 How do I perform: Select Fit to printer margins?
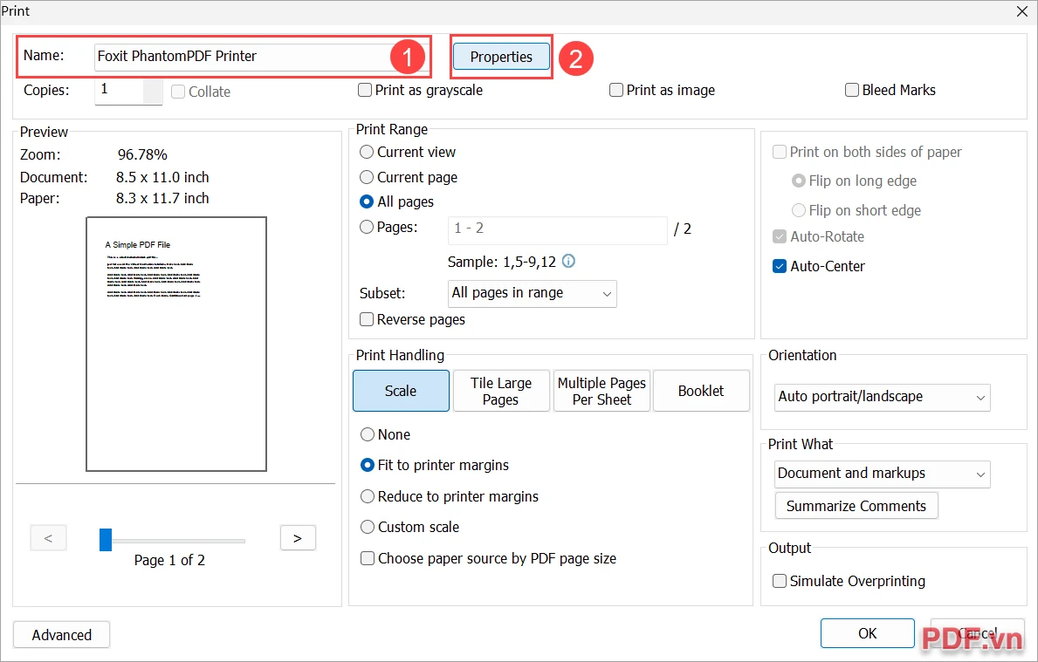click(x=434, y=465)
